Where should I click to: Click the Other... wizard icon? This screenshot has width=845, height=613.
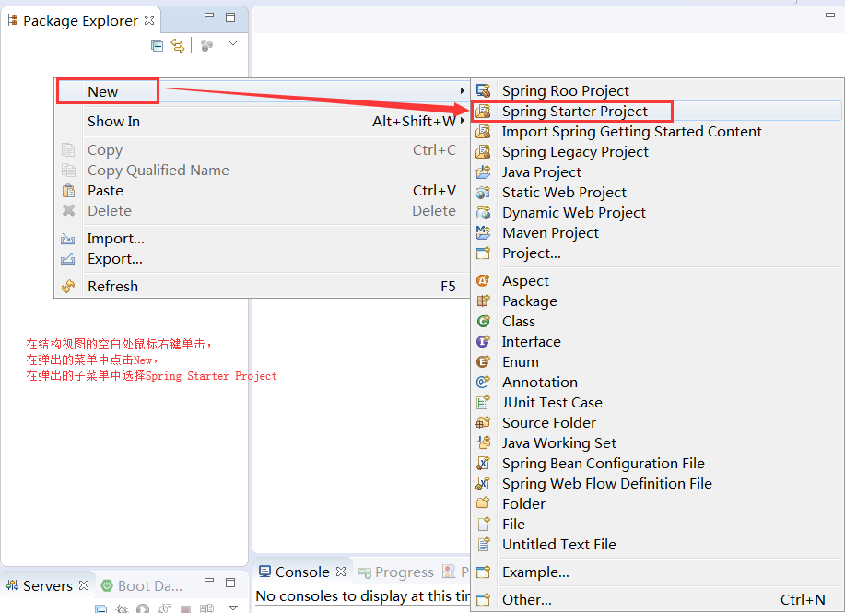[484, 599]
